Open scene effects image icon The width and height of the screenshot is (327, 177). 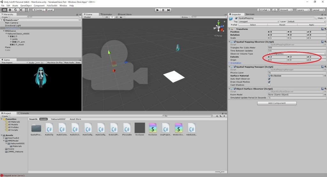pyautogui.click(x=121, y=17)
